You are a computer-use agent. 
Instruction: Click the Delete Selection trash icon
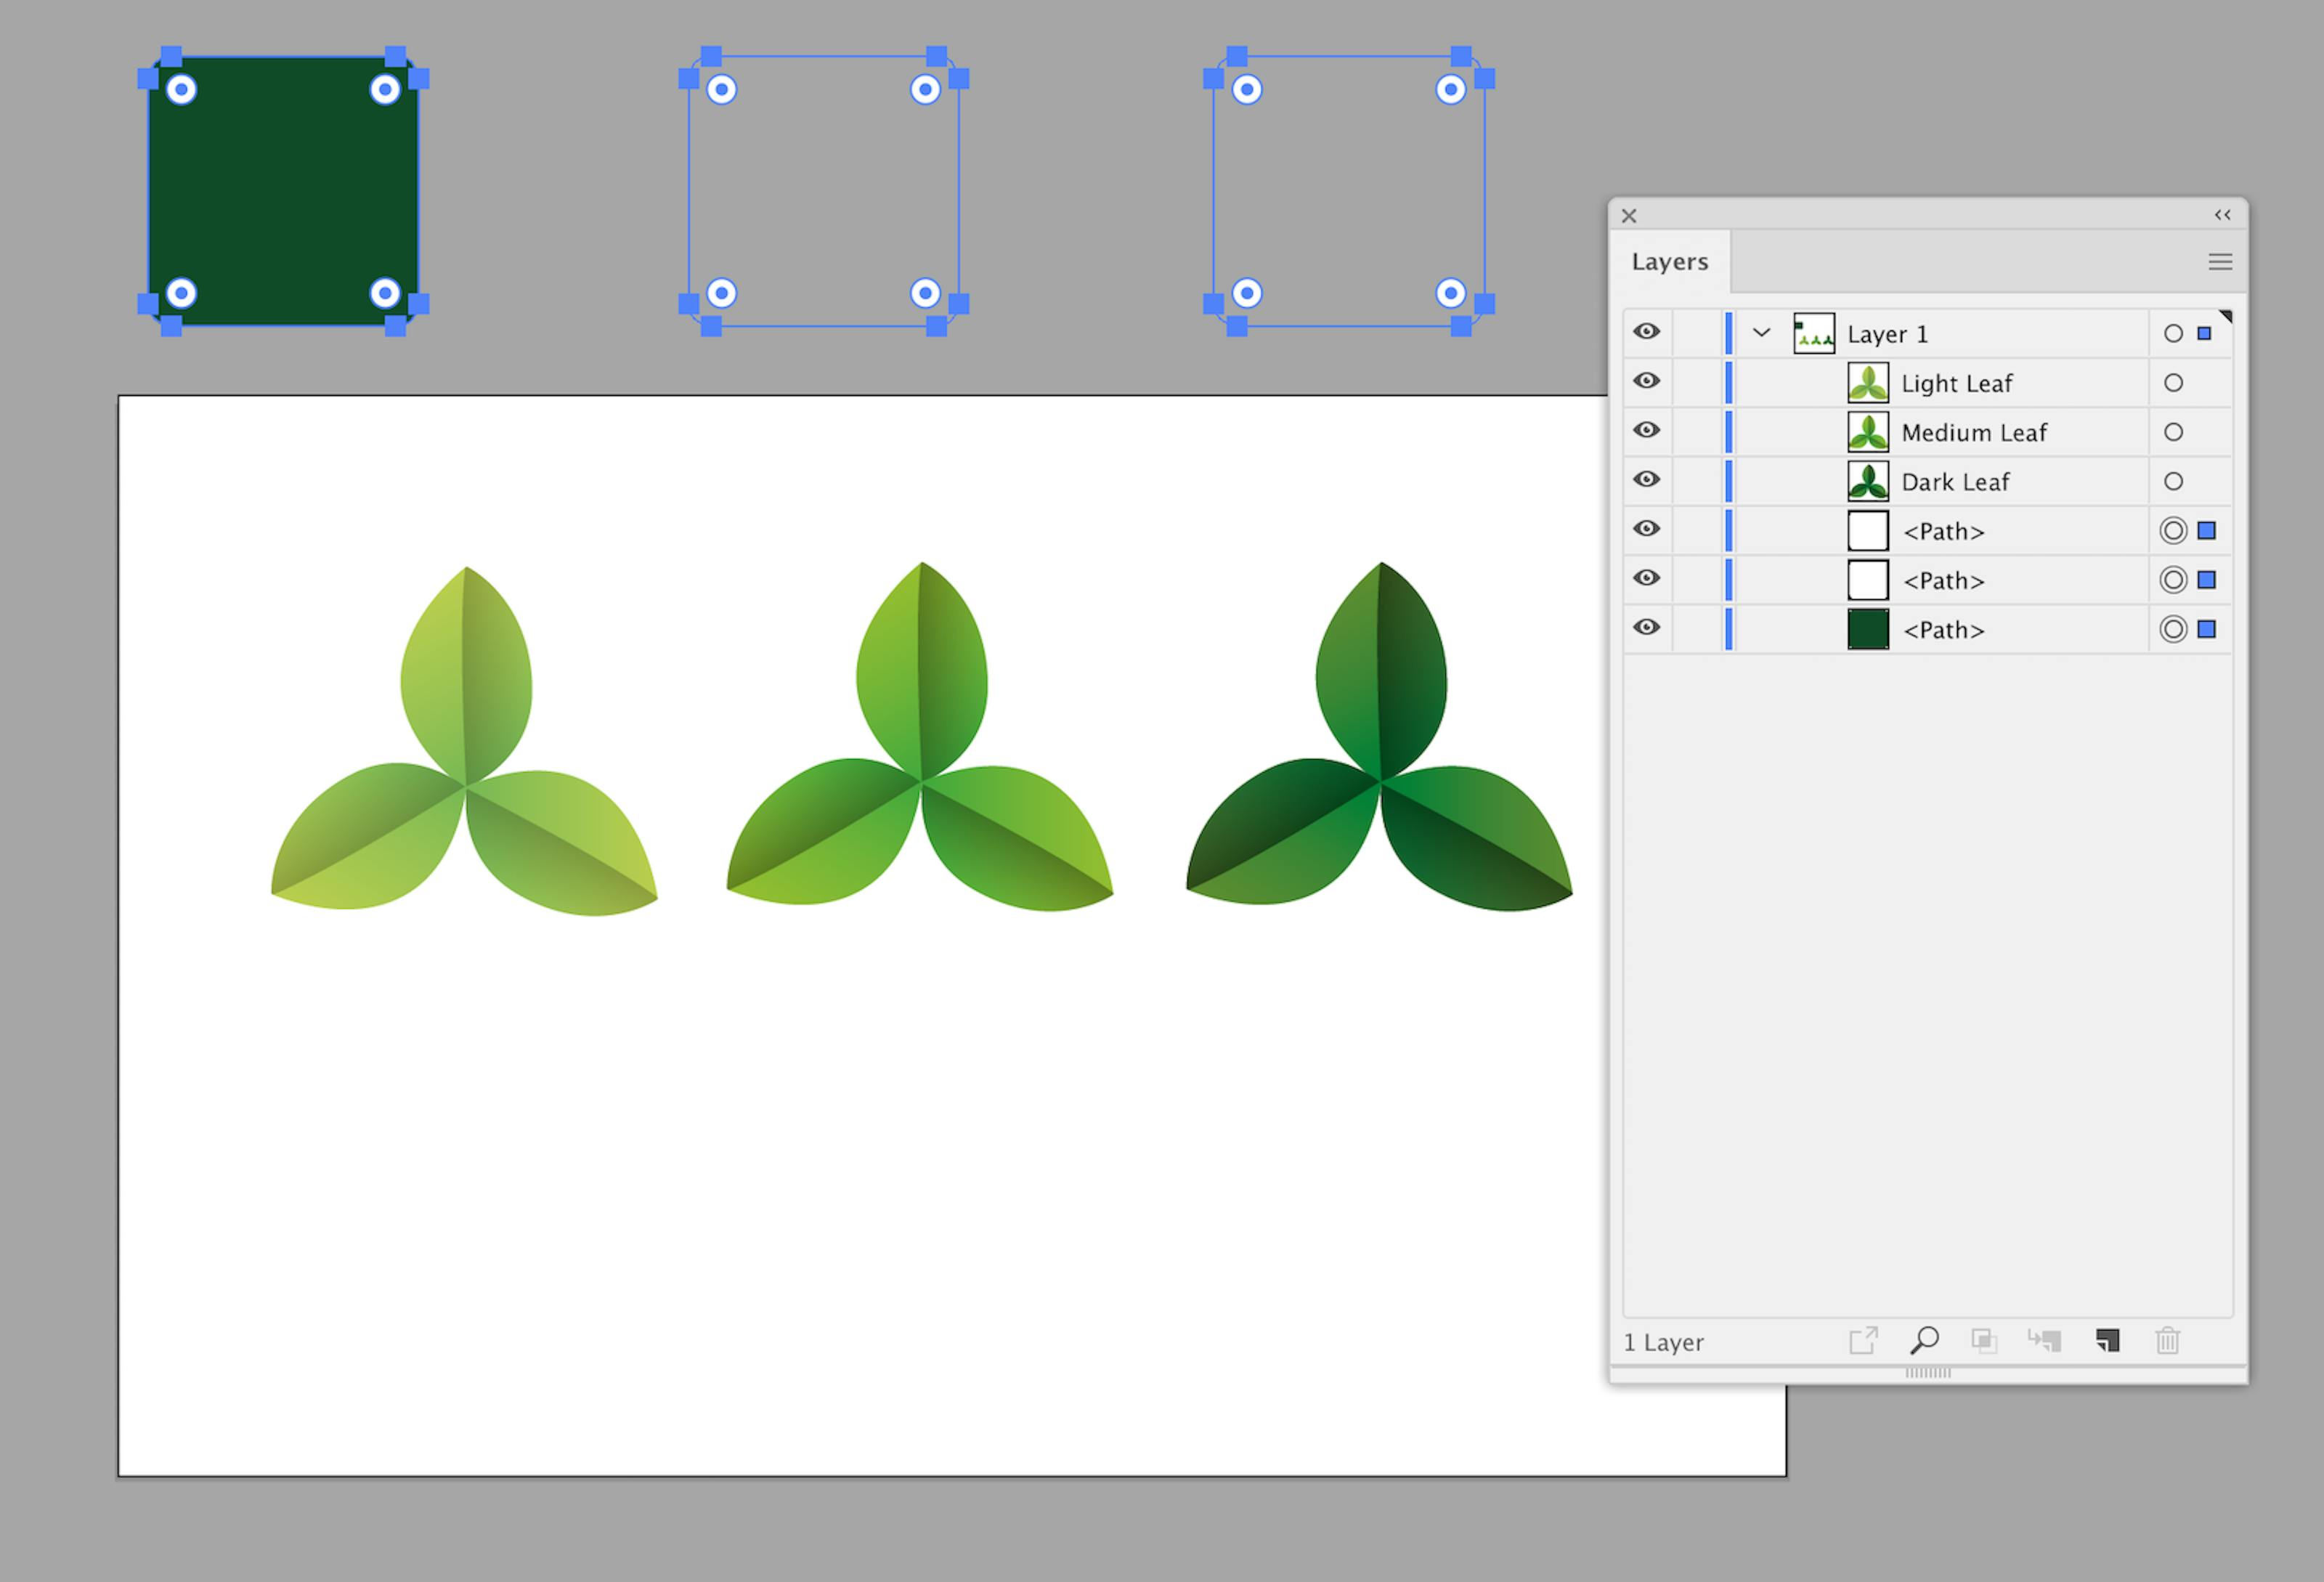point(2167,1342)
